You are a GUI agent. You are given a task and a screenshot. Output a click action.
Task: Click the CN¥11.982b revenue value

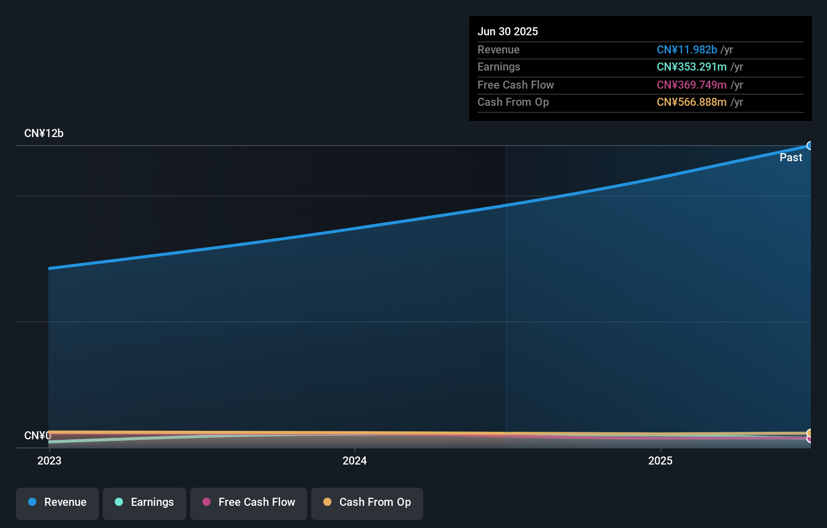[x=686, y=50]
